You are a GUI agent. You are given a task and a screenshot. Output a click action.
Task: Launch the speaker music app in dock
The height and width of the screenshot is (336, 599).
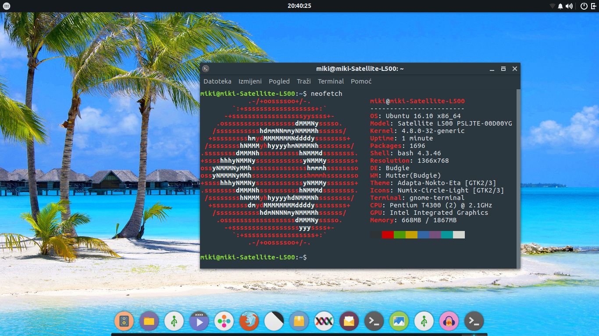[x=124, y=322]
